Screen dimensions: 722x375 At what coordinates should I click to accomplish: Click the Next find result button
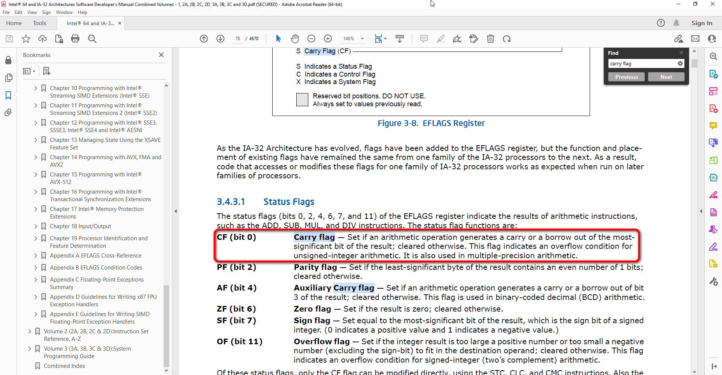point(666,77)
